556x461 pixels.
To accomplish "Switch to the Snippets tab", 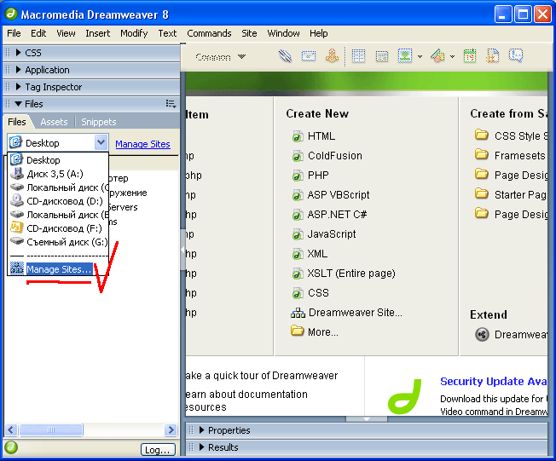I will pyautogui.click(x=99, y=122).
